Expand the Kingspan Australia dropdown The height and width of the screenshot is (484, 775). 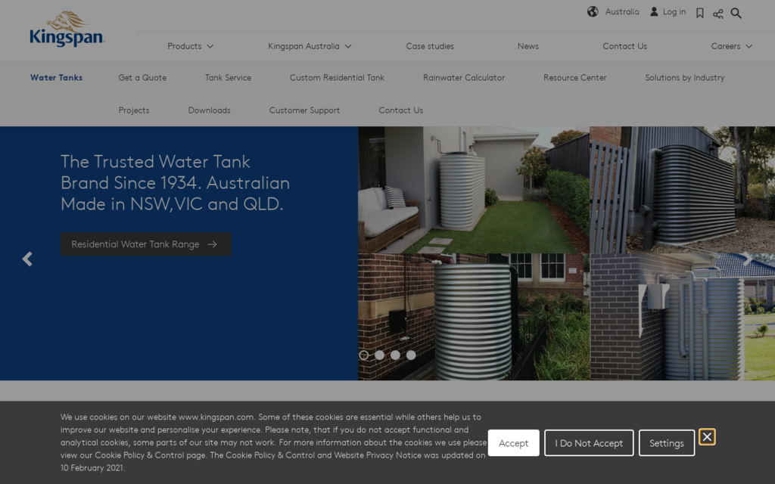click(310, 46)
